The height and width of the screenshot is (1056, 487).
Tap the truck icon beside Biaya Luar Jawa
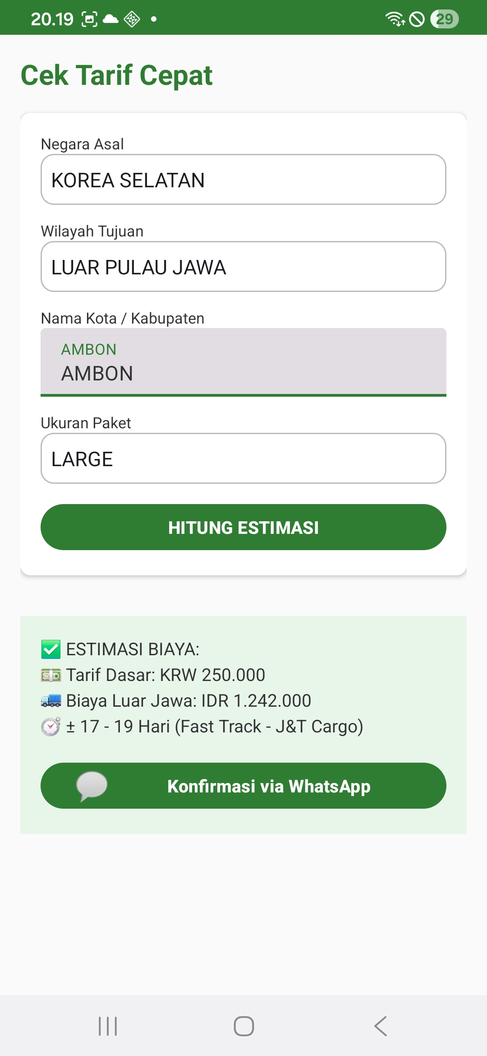[51, 701]
